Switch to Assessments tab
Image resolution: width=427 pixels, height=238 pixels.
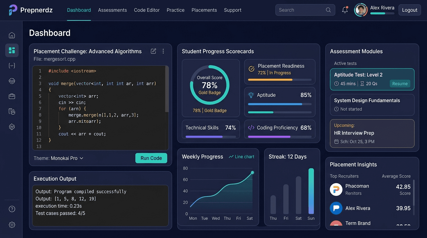(112, 10)
